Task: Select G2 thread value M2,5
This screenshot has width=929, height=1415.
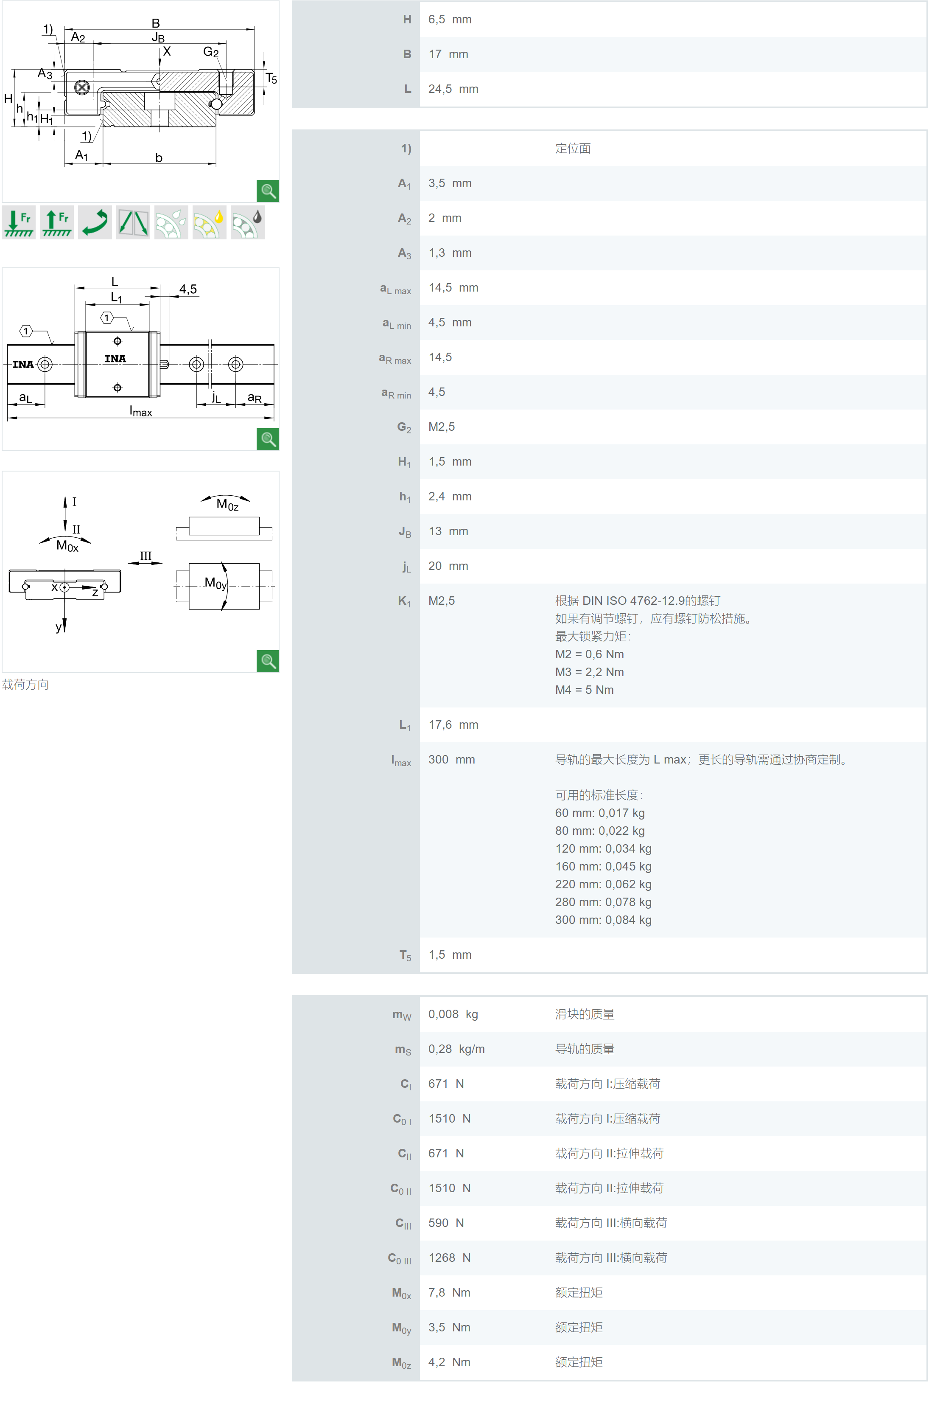Action: [442, 427]
